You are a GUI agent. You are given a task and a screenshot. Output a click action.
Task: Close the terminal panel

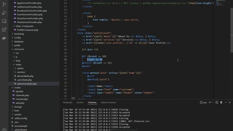tap(230, 102)
